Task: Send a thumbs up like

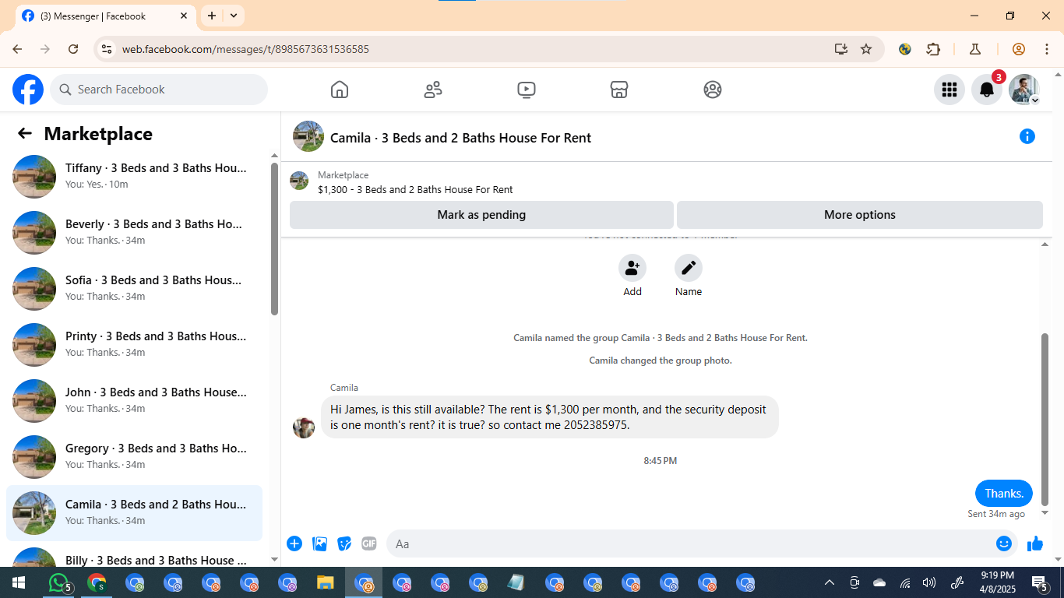Action: [x=1035, y=543]
